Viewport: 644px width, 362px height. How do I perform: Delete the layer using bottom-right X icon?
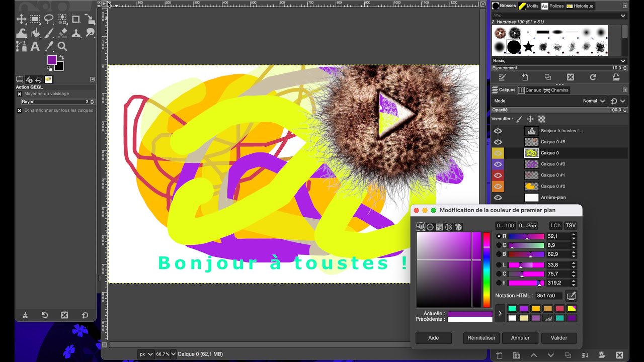coord(620,355)
